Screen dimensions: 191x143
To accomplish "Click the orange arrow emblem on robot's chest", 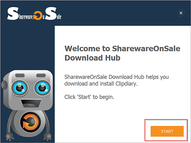I will [30, 122].
